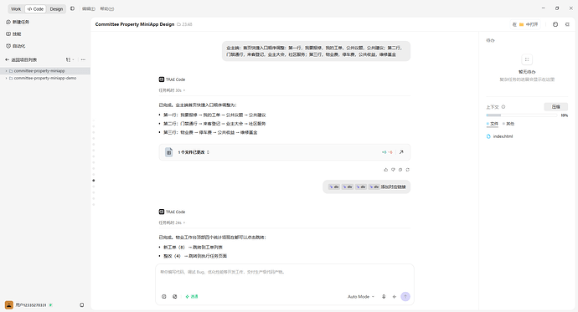Start voice input with microphone icon
Image resolution: width=578 pixels, height=312 pixels.
pos(384,297)
